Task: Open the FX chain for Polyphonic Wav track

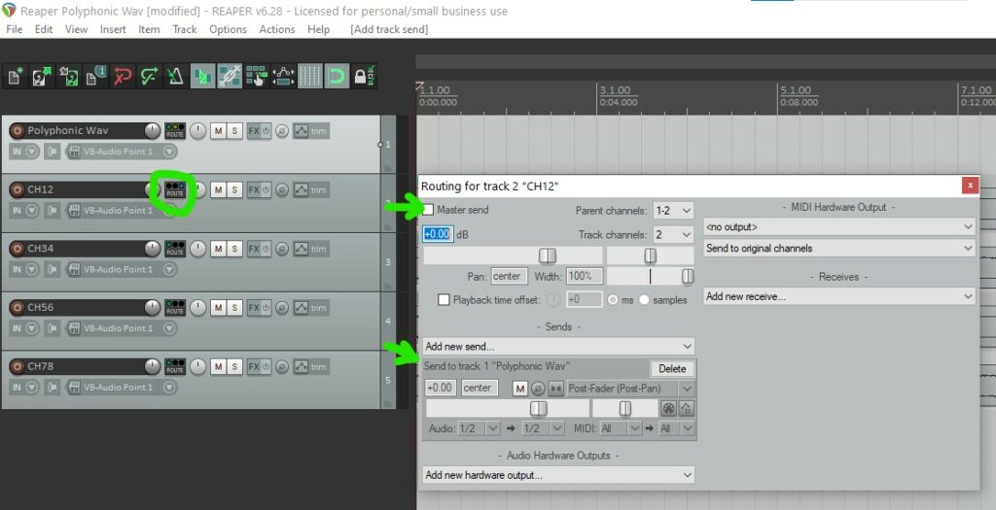Action: (x=254, y=131)
